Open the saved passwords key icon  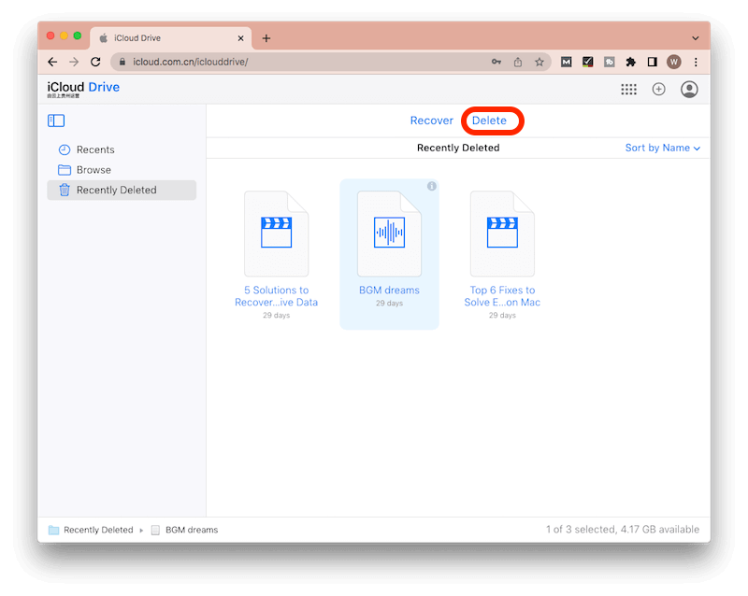point(496,62)
